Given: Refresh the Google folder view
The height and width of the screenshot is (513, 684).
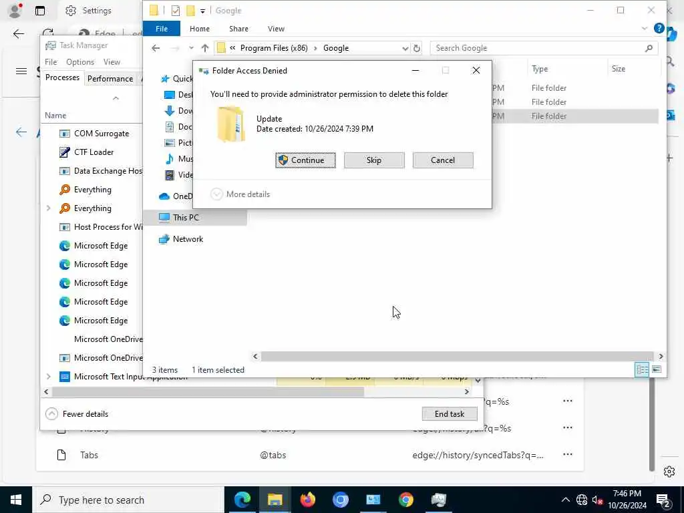Looking at the screenshot, I should (417, 48).
